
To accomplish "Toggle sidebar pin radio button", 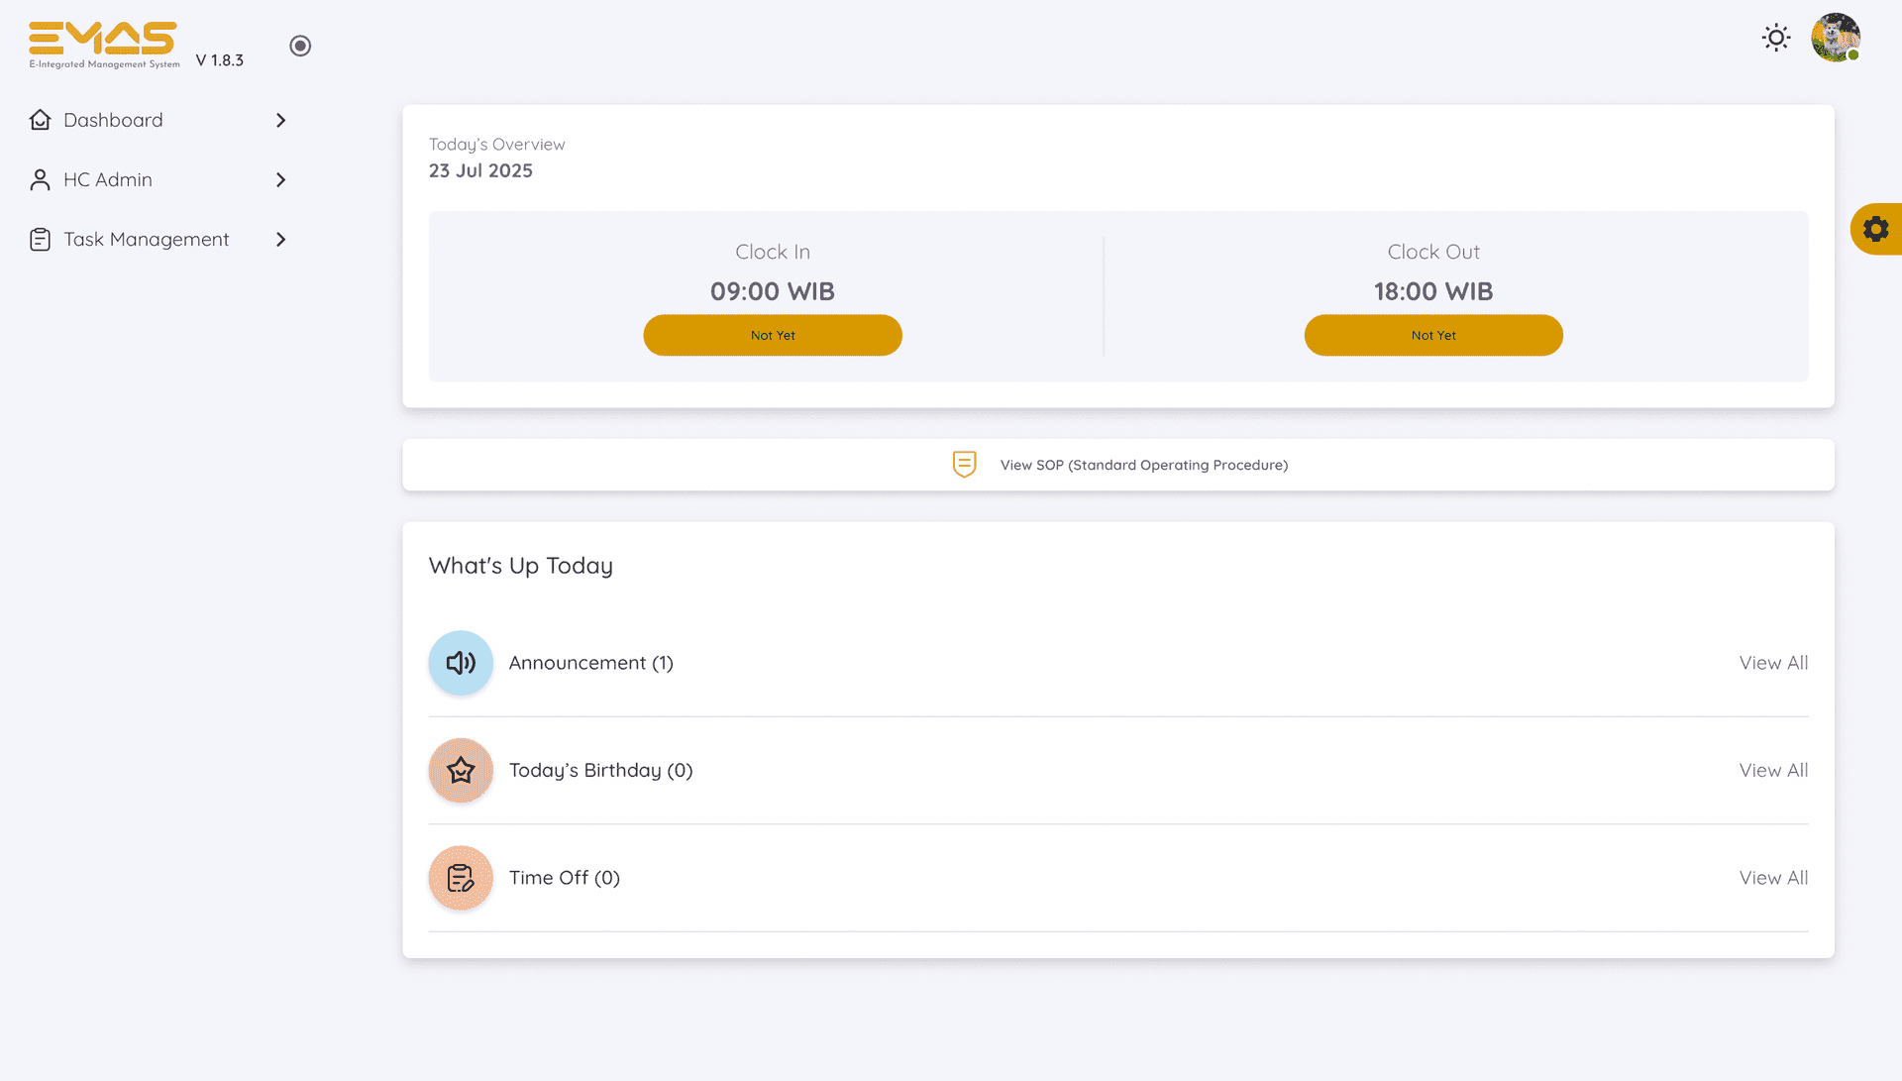I will point(300,46).
